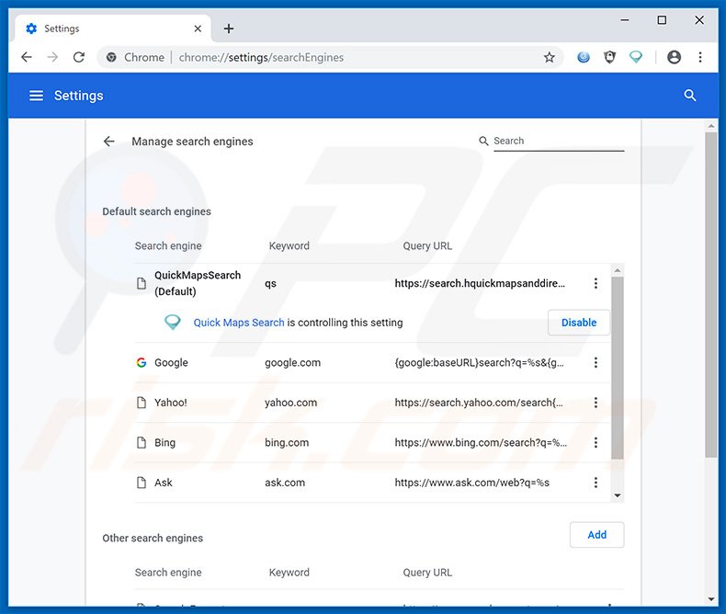
Task: Select the Google search engine entry
Action: point(171,362)
